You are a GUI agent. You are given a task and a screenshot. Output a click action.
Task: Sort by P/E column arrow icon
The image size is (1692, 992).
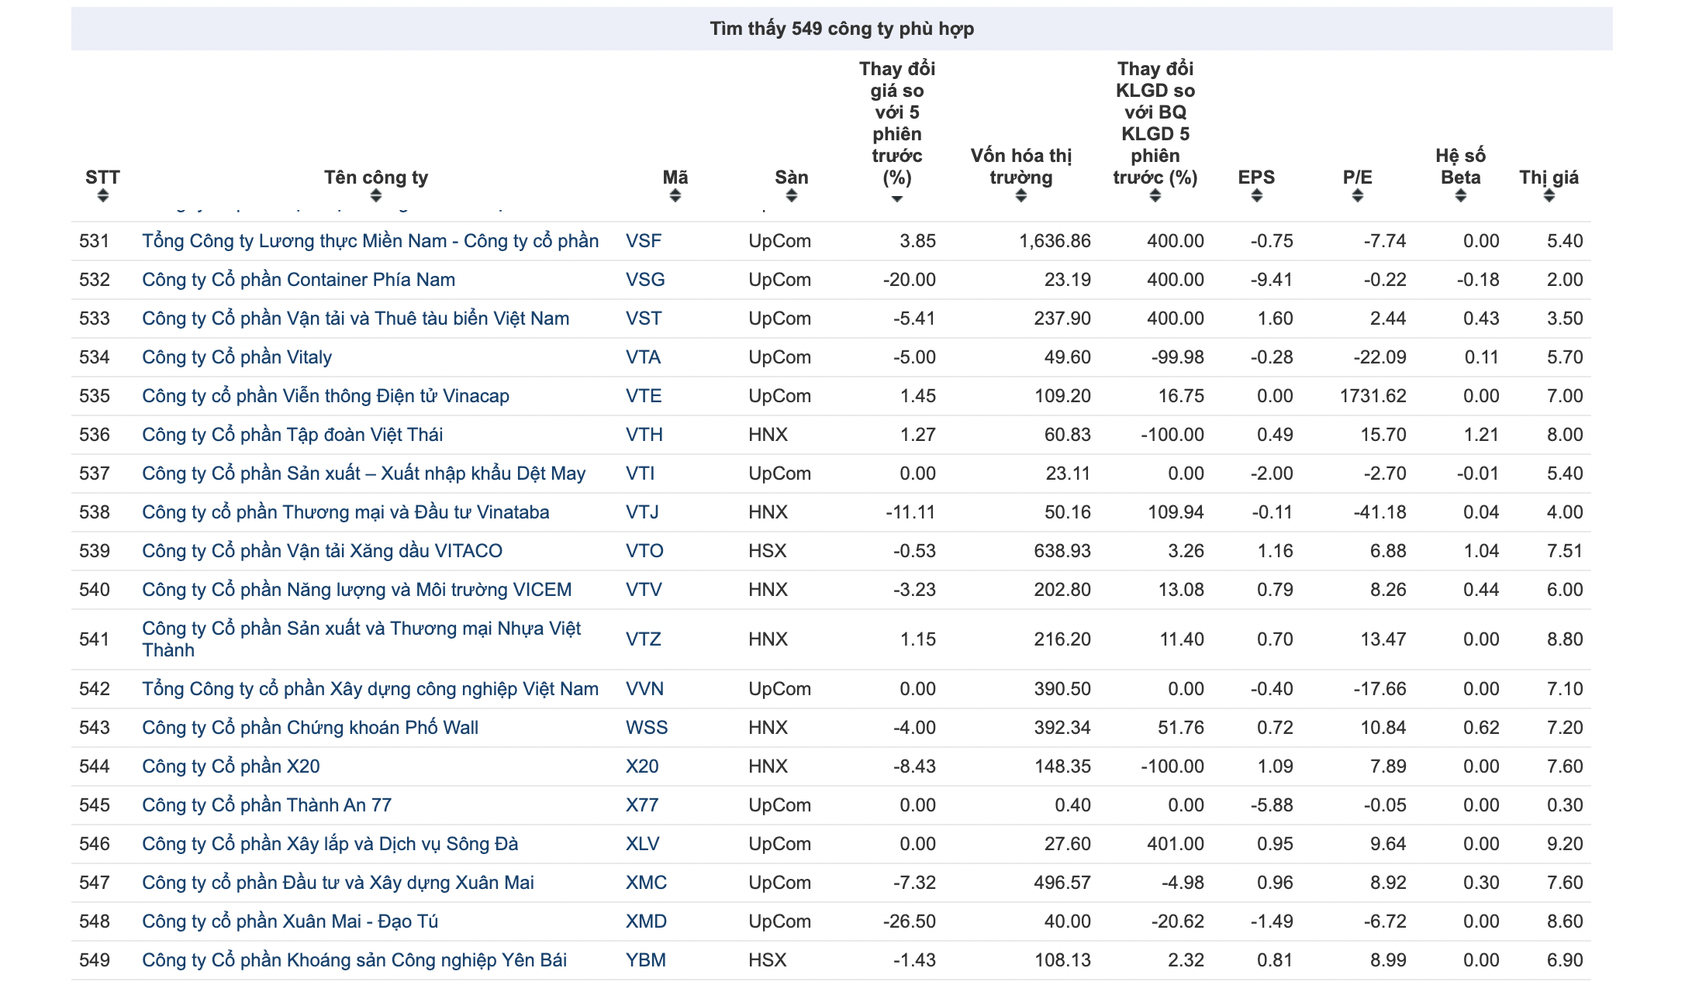point(1357,196)
